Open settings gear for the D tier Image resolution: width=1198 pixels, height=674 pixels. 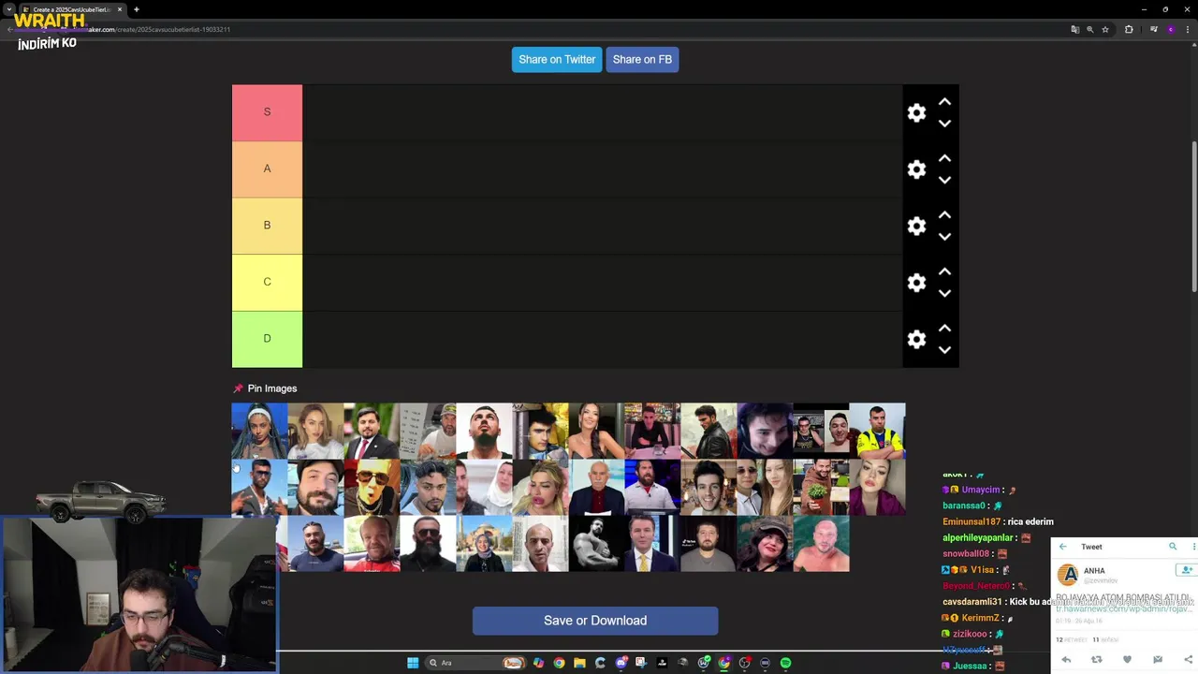[916, 340]
